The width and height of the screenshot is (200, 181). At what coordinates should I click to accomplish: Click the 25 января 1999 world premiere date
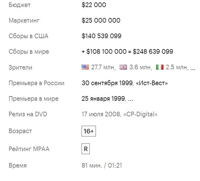(x=103, y=99)
